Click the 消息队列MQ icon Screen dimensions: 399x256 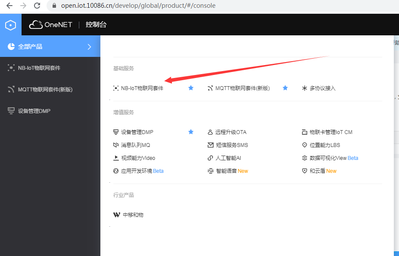[x=116, y=145]
